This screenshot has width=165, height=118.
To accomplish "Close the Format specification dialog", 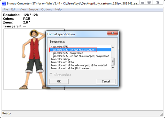I will 112,33.
